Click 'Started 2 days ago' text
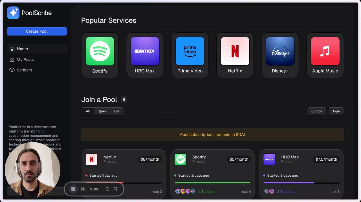This screenshot has height=202, width=361. click(x=194, y=175)
